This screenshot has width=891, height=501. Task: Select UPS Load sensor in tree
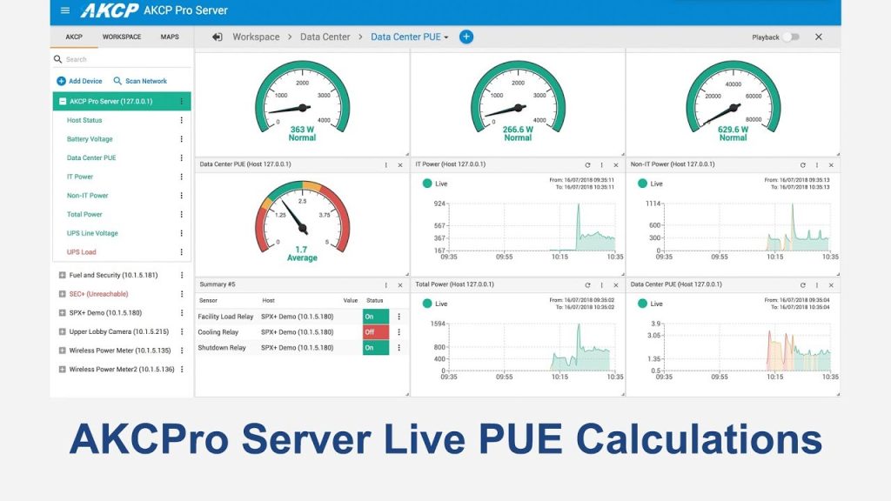(x=81, y=251)
